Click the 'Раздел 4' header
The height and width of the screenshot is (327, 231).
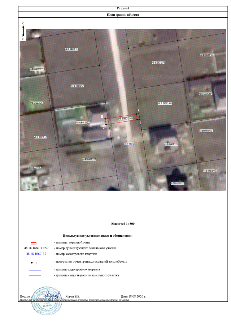123,8
